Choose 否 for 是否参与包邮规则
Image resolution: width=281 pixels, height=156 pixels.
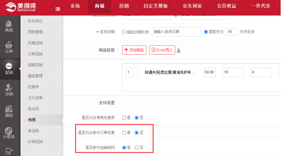(x=136, y=147)
